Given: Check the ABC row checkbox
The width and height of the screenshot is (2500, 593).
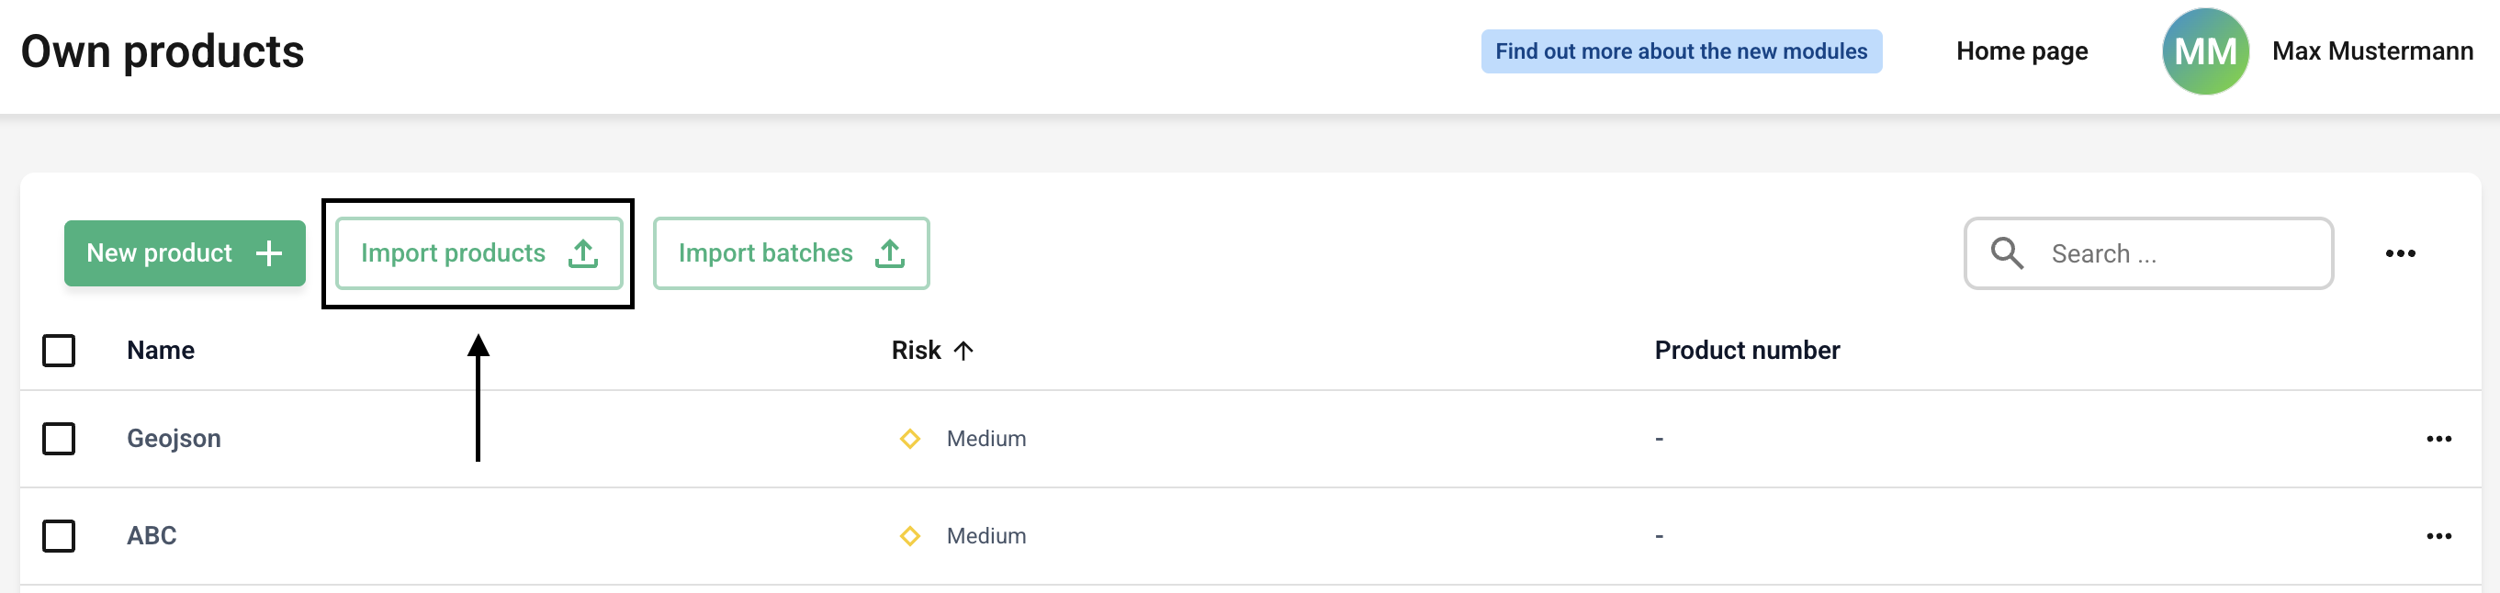Looking at the screenshot, I should pyautogui.click(x=59, y=536).
